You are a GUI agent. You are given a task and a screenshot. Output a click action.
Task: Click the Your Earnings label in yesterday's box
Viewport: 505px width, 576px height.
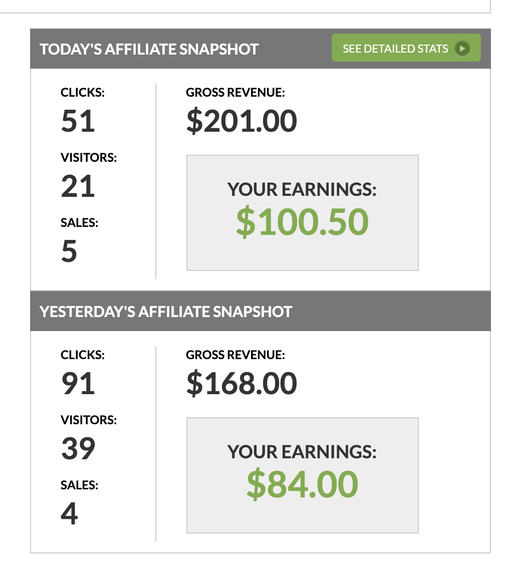pos(302,452)
